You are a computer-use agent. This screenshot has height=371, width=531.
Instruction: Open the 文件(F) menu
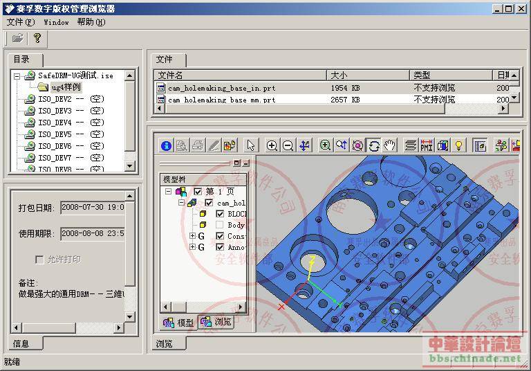click(21, 22)
